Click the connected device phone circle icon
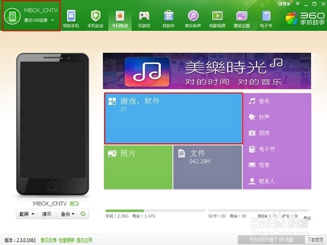Image resolution: width=327 pixels, height=245 pixels. click(x=12, y=16)
